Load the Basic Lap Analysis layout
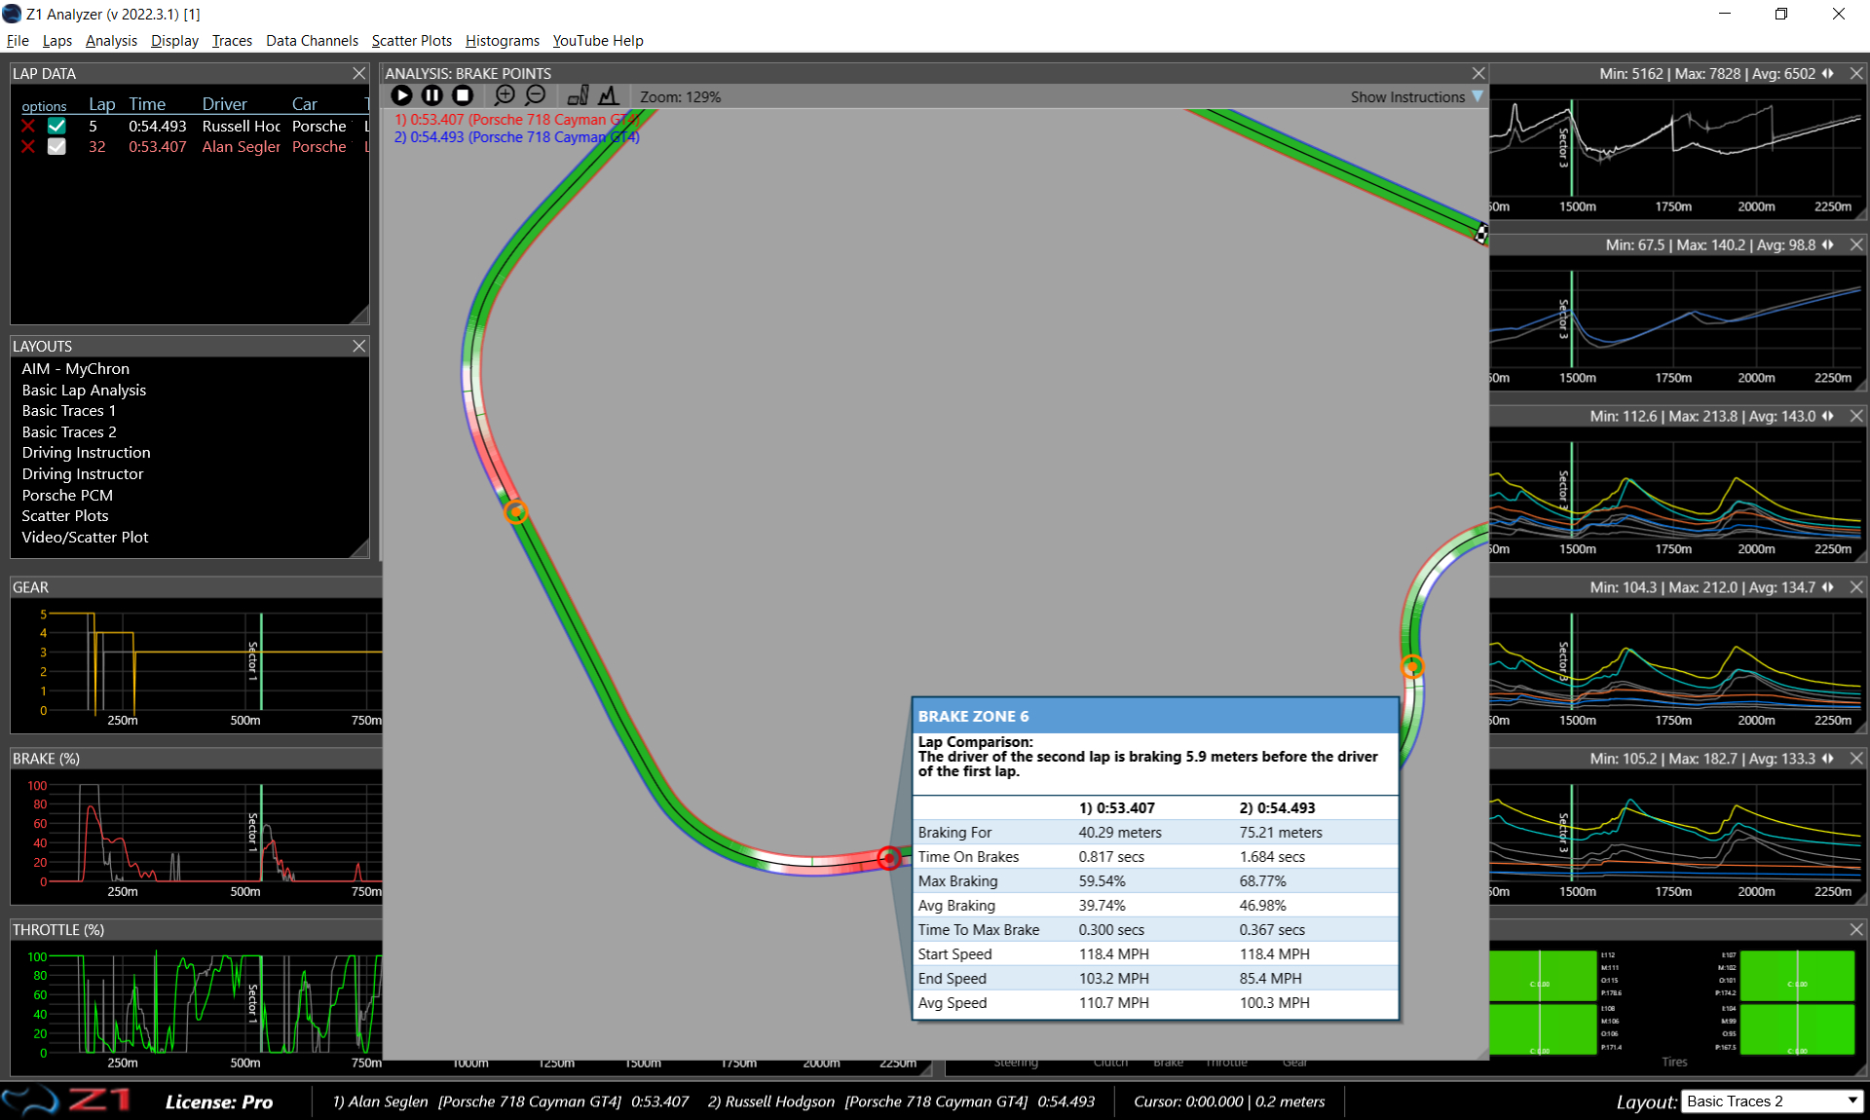1870x1120 pixels. pyautogui.click(x=84, y=390)
